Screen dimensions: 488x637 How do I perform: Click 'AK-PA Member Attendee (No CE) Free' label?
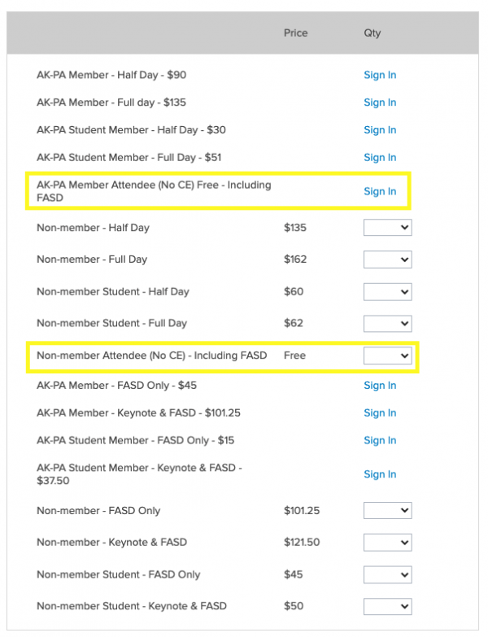click(x=154, y=191)
